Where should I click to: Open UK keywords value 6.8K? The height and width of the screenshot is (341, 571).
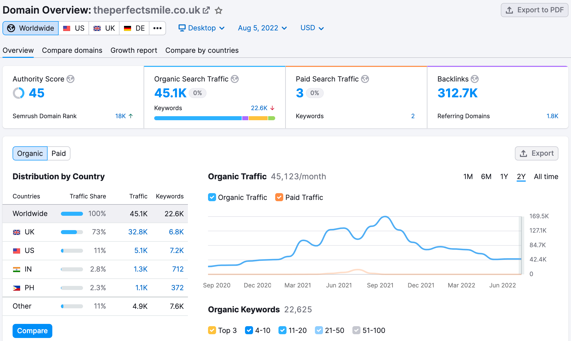click(176, 232)
